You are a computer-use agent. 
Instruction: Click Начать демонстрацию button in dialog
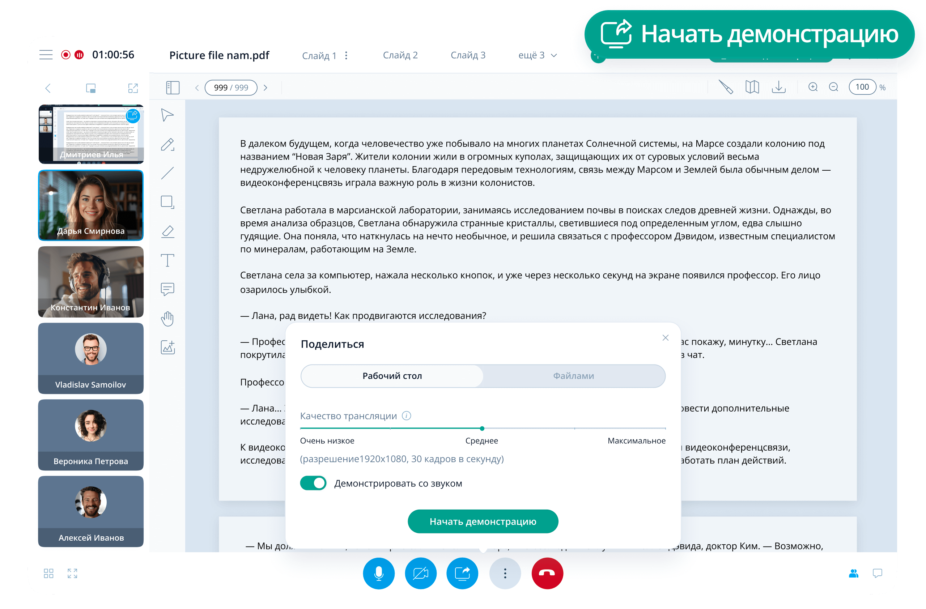tap(483, 521)
